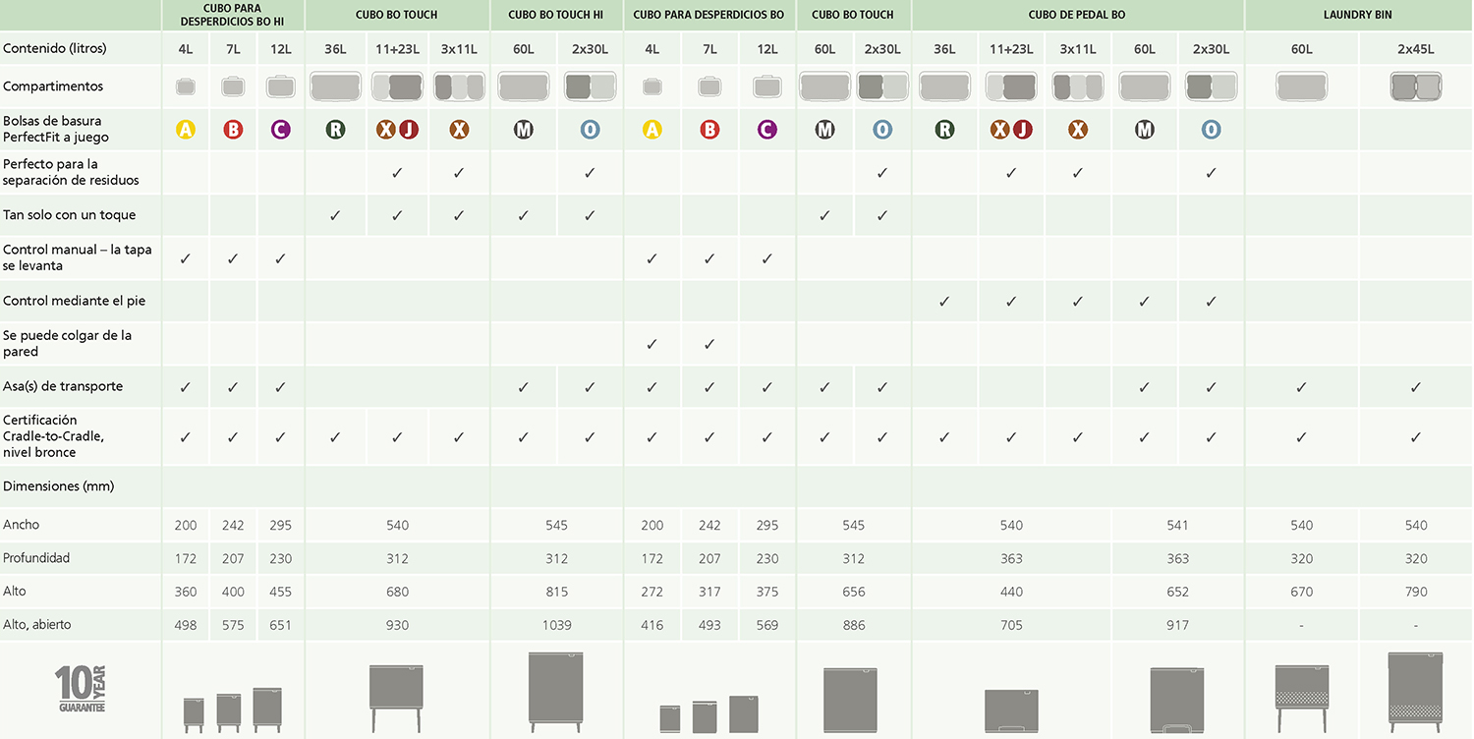
Task: Click the Laundry Bin 2x45L compartment icon
Action: tap(1415, 87)
